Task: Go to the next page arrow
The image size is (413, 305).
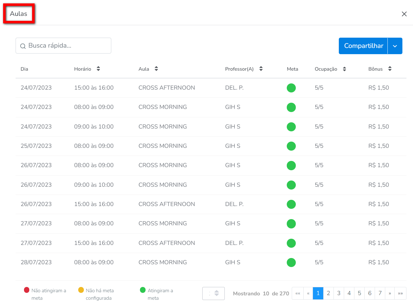Action: [x=390, y=293]
